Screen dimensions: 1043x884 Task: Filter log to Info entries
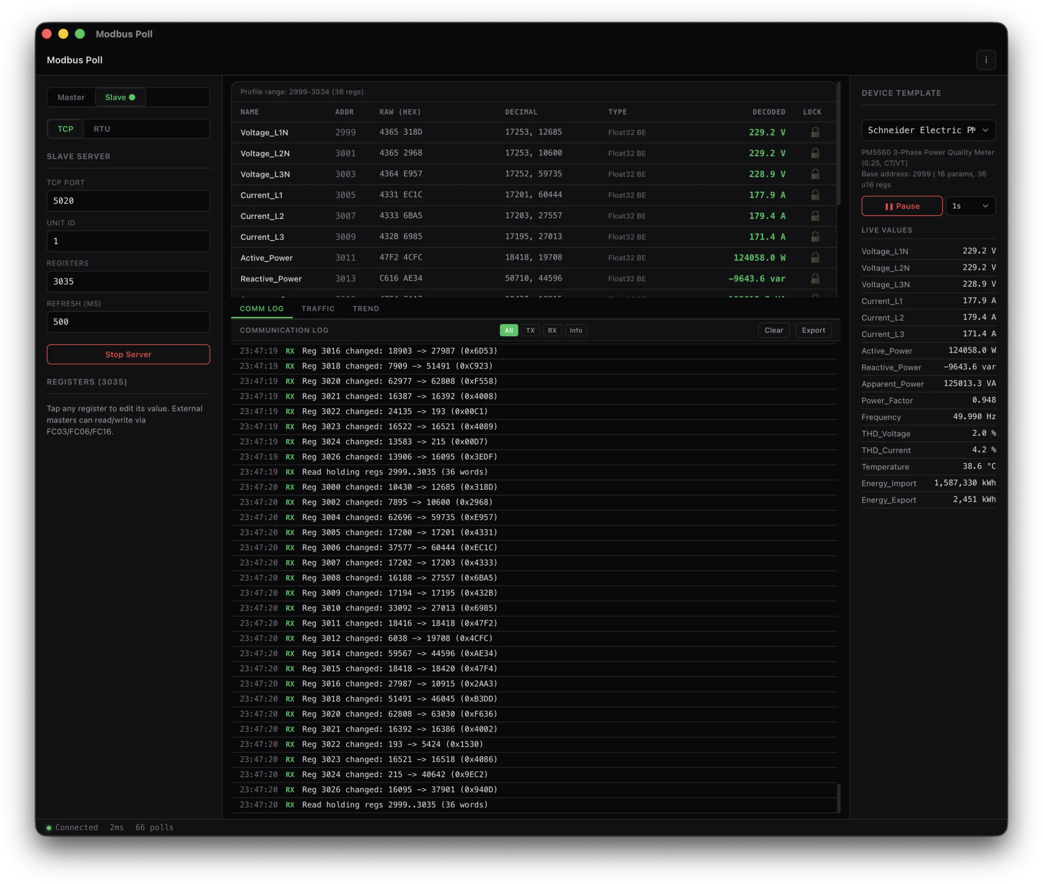pyautogui.click(x=576, y=330)
